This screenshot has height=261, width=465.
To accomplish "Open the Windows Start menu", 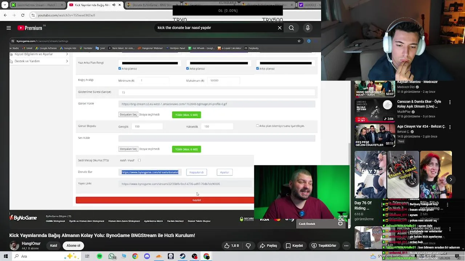I will pyautogui.click(x=5, y=256).
